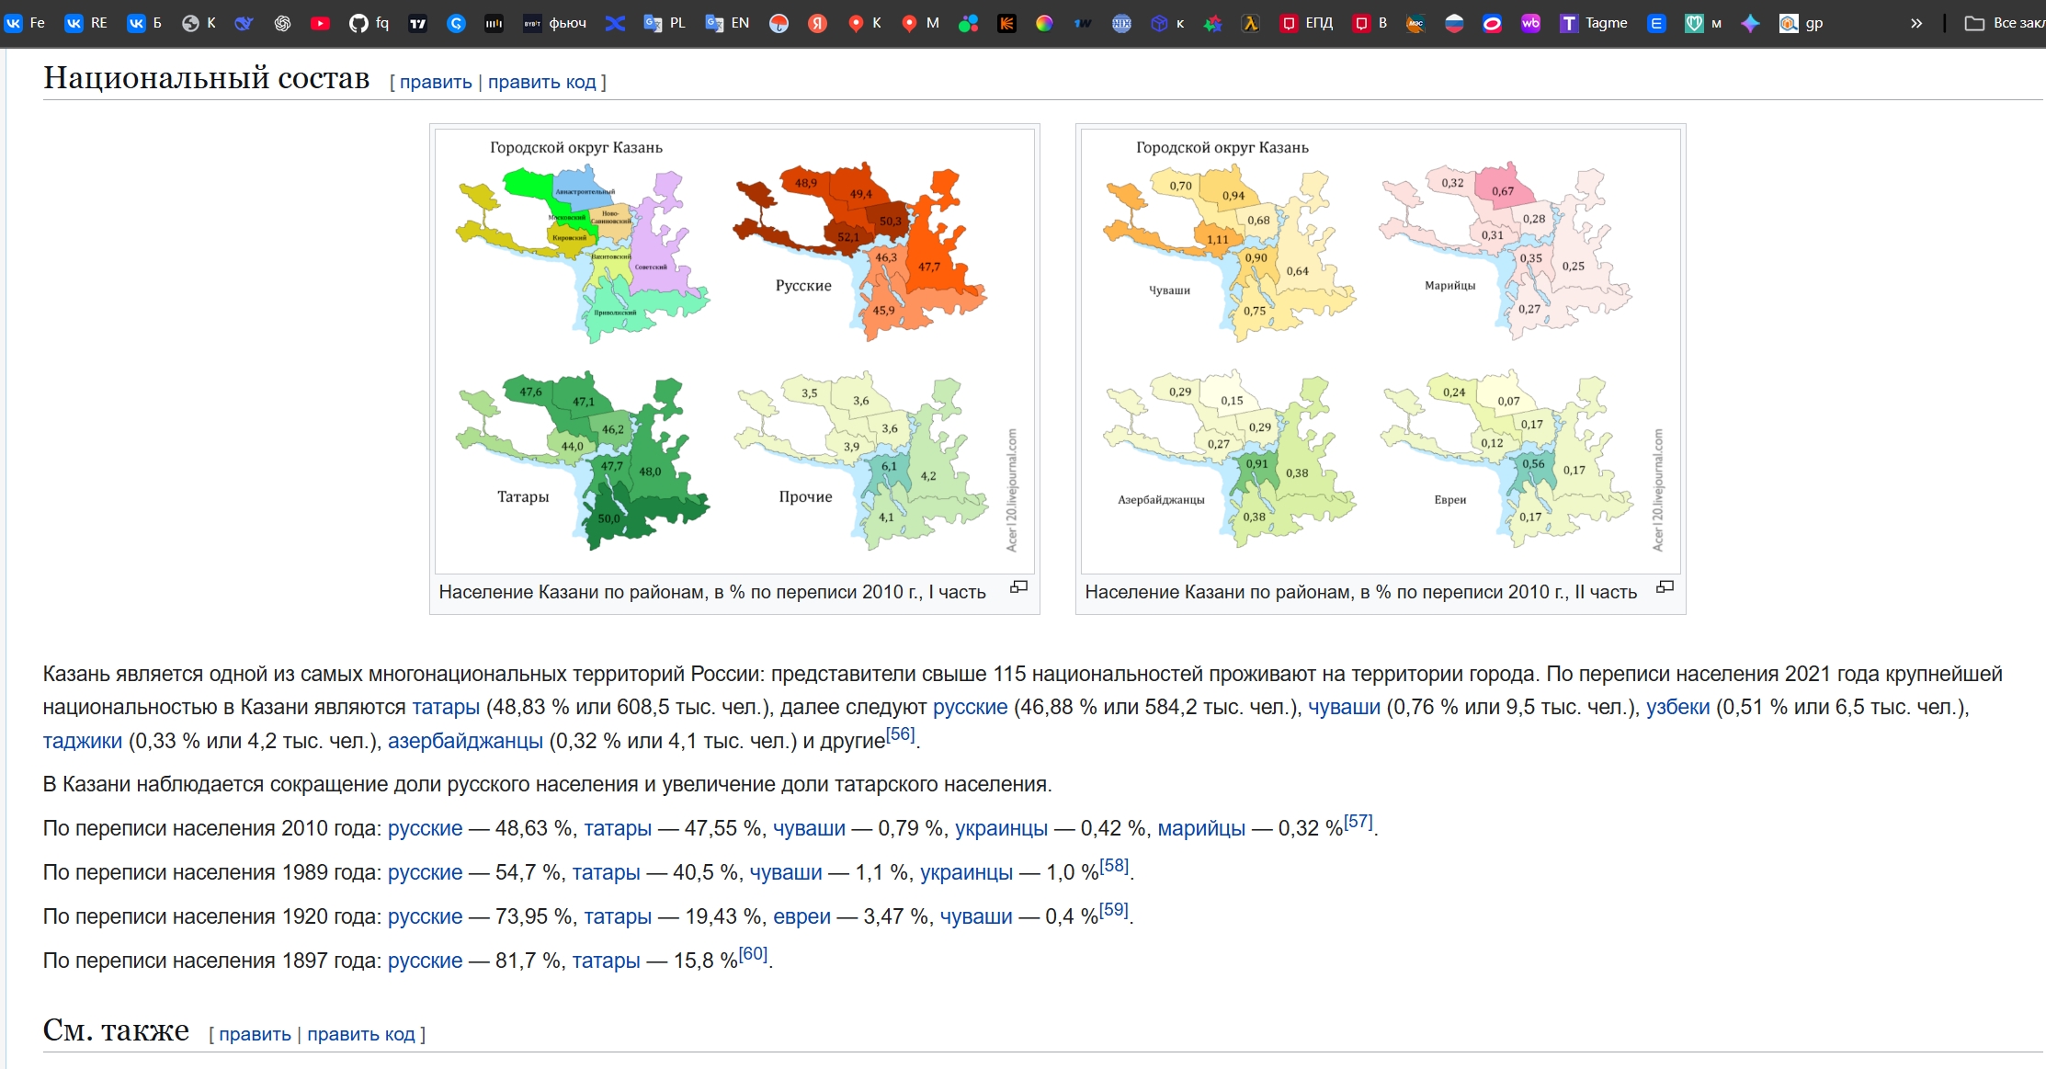Open the Kazan map part I image
The height and width of the screenshot is (1069, 2046).
[x=733, y=351]
